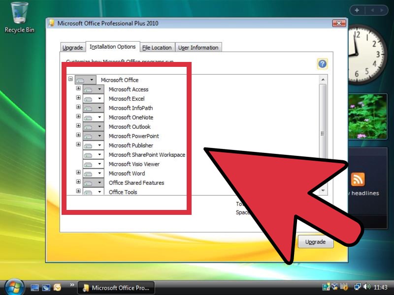The image size is (394, 295).
Task: Open the network connection tray icon
Action: [358, 287]
